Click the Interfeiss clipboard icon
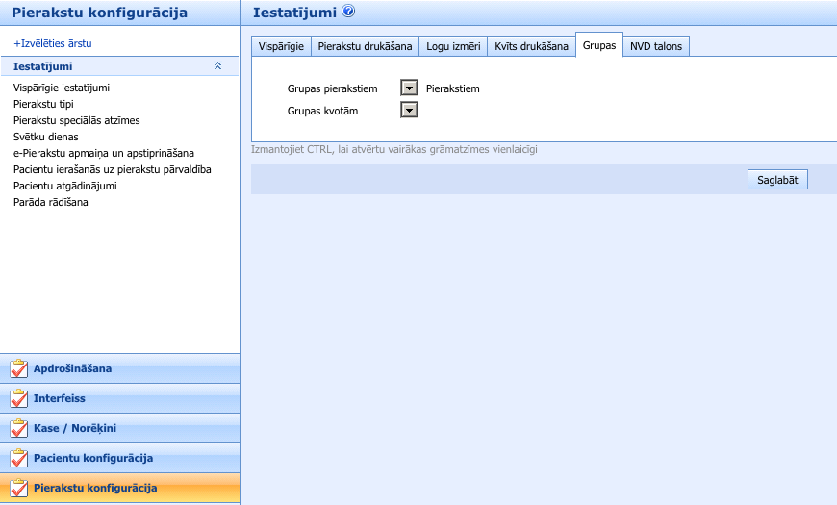 (x=18, y=399)
